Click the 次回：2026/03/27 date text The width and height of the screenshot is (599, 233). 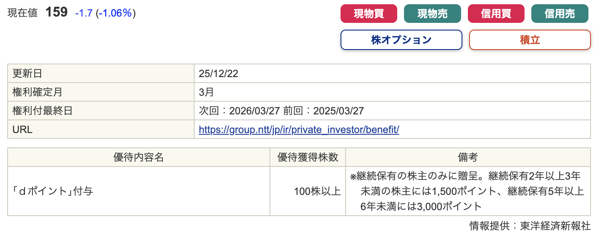(239, 111)
